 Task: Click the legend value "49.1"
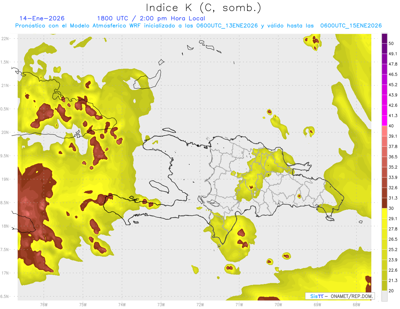393,54
